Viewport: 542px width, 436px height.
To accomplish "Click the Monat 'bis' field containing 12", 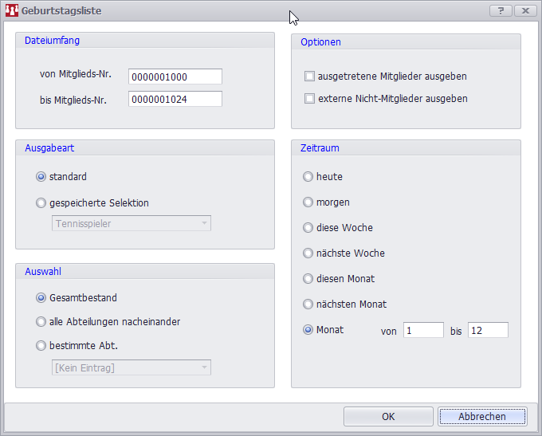I will pos(487,330).
